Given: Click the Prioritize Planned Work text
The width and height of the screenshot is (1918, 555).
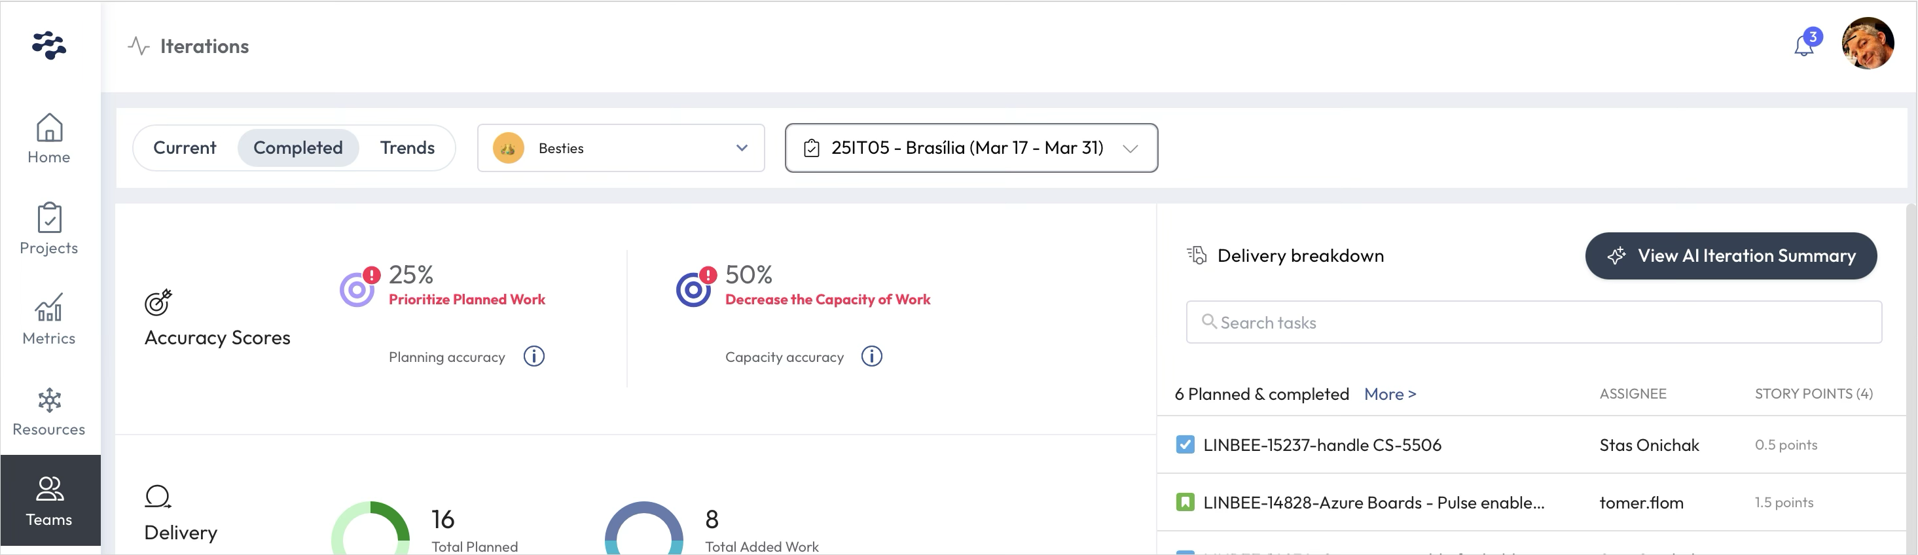Looking at the screenshot, I should coord(467,299).
